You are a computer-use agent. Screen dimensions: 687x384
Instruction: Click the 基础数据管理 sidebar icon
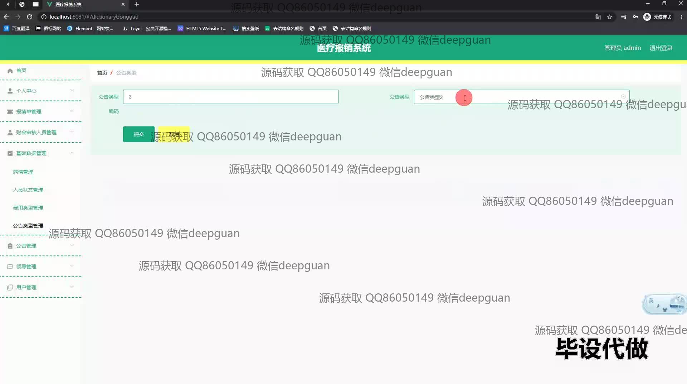pos(10,153)
